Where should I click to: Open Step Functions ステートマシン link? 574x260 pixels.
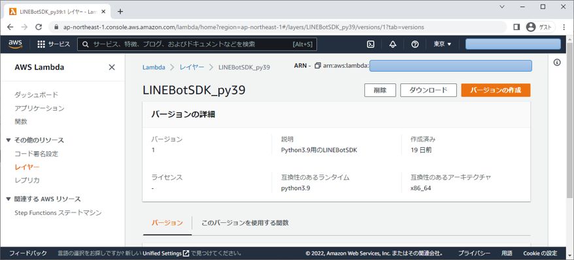[58, 212]
